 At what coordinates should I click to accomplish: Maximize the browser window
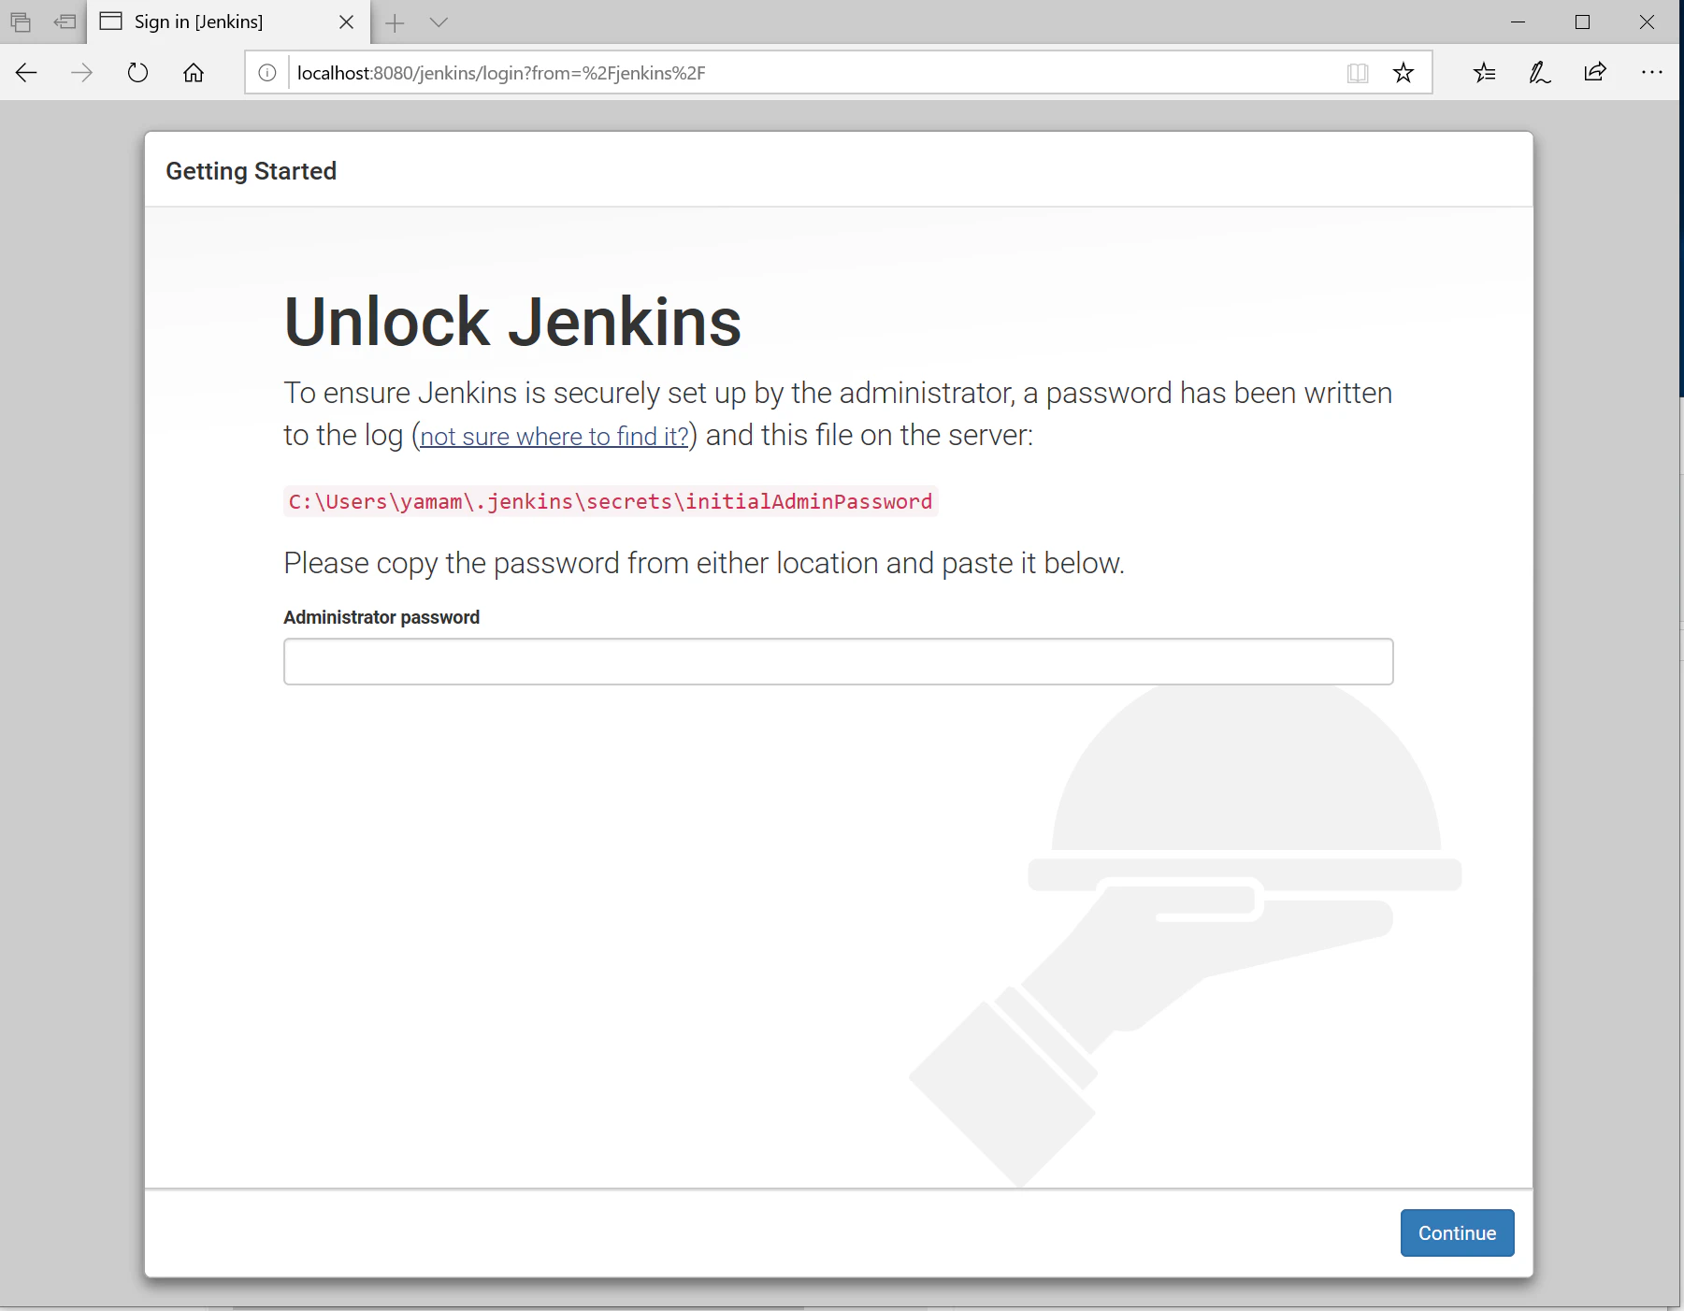1582,22
